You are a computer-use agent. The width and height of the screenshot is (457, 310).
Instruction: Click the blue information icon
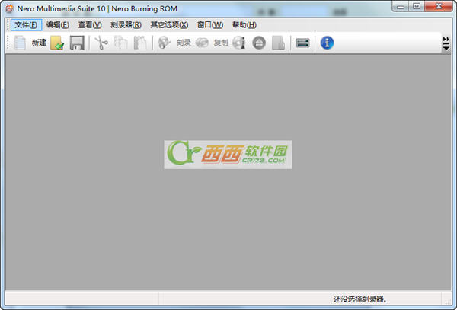(x=327, y=43)
